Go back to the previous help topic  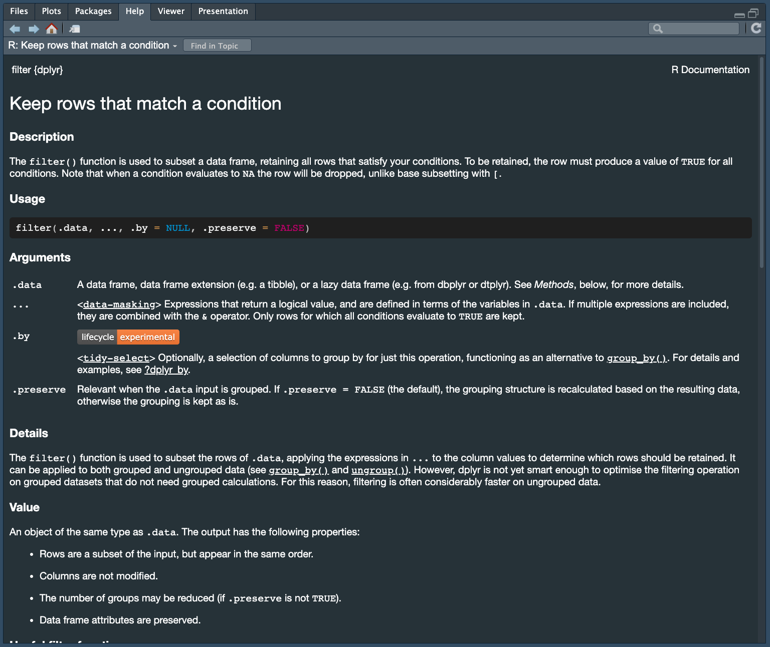point(15,29)
